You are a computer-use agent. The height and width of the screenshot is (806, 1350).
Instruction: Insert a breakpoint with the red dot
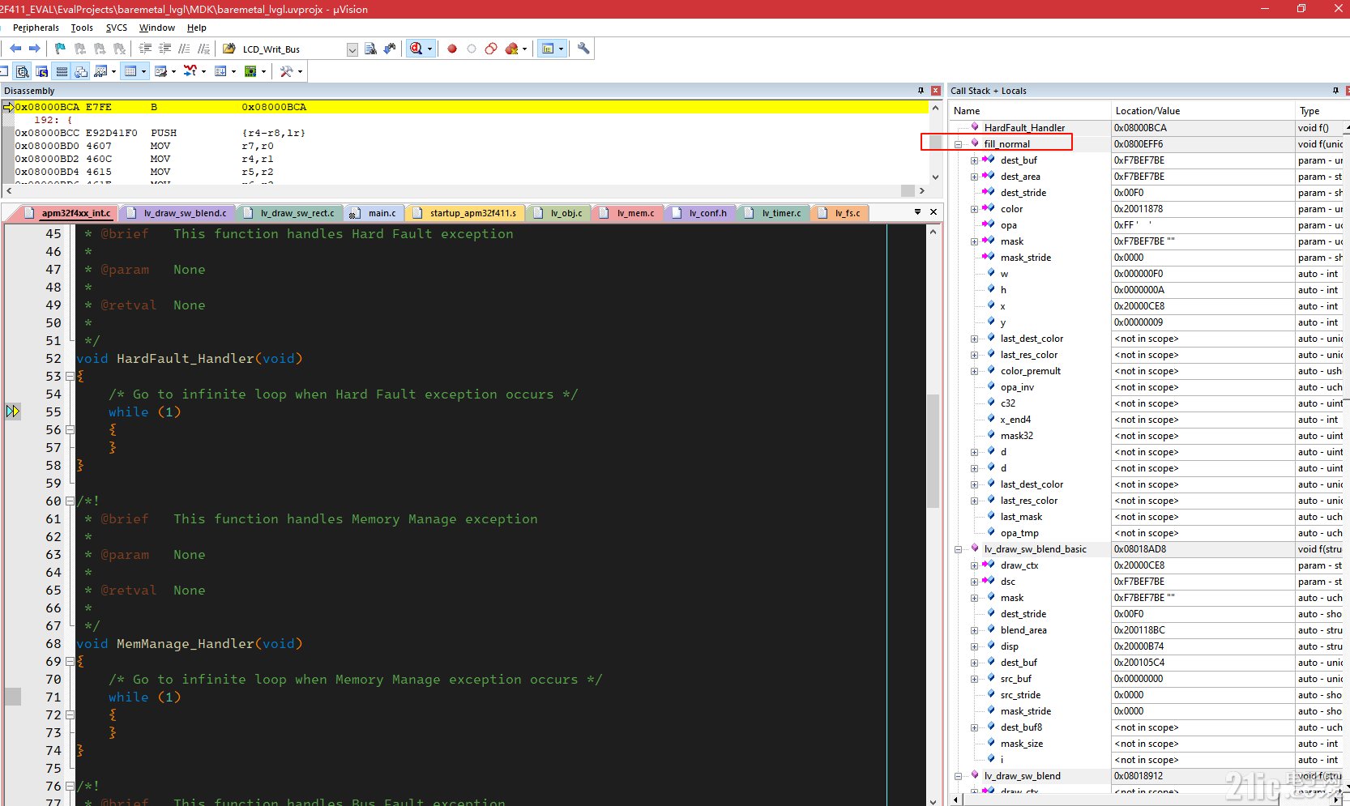click(x=452, y=49)
